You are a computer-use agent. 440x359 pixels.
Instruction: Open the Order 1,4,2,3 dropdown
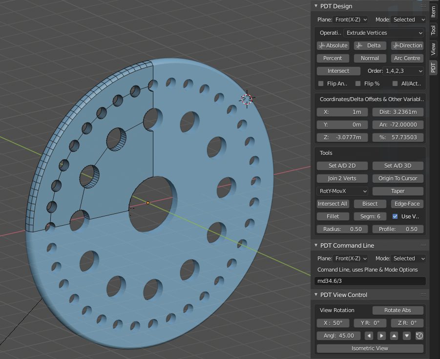[x=404, y=71]
